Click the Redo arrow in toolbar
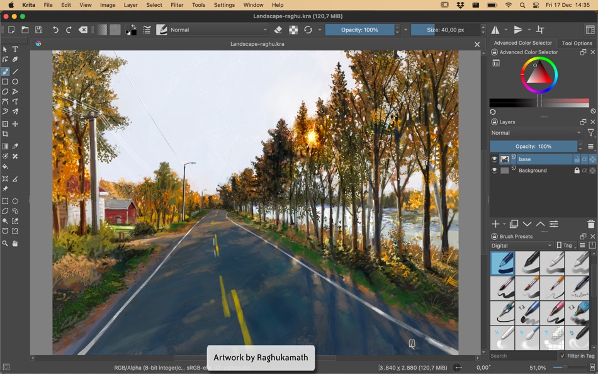The height and width of the screenshot is (374, 598). tap(69, 30)
